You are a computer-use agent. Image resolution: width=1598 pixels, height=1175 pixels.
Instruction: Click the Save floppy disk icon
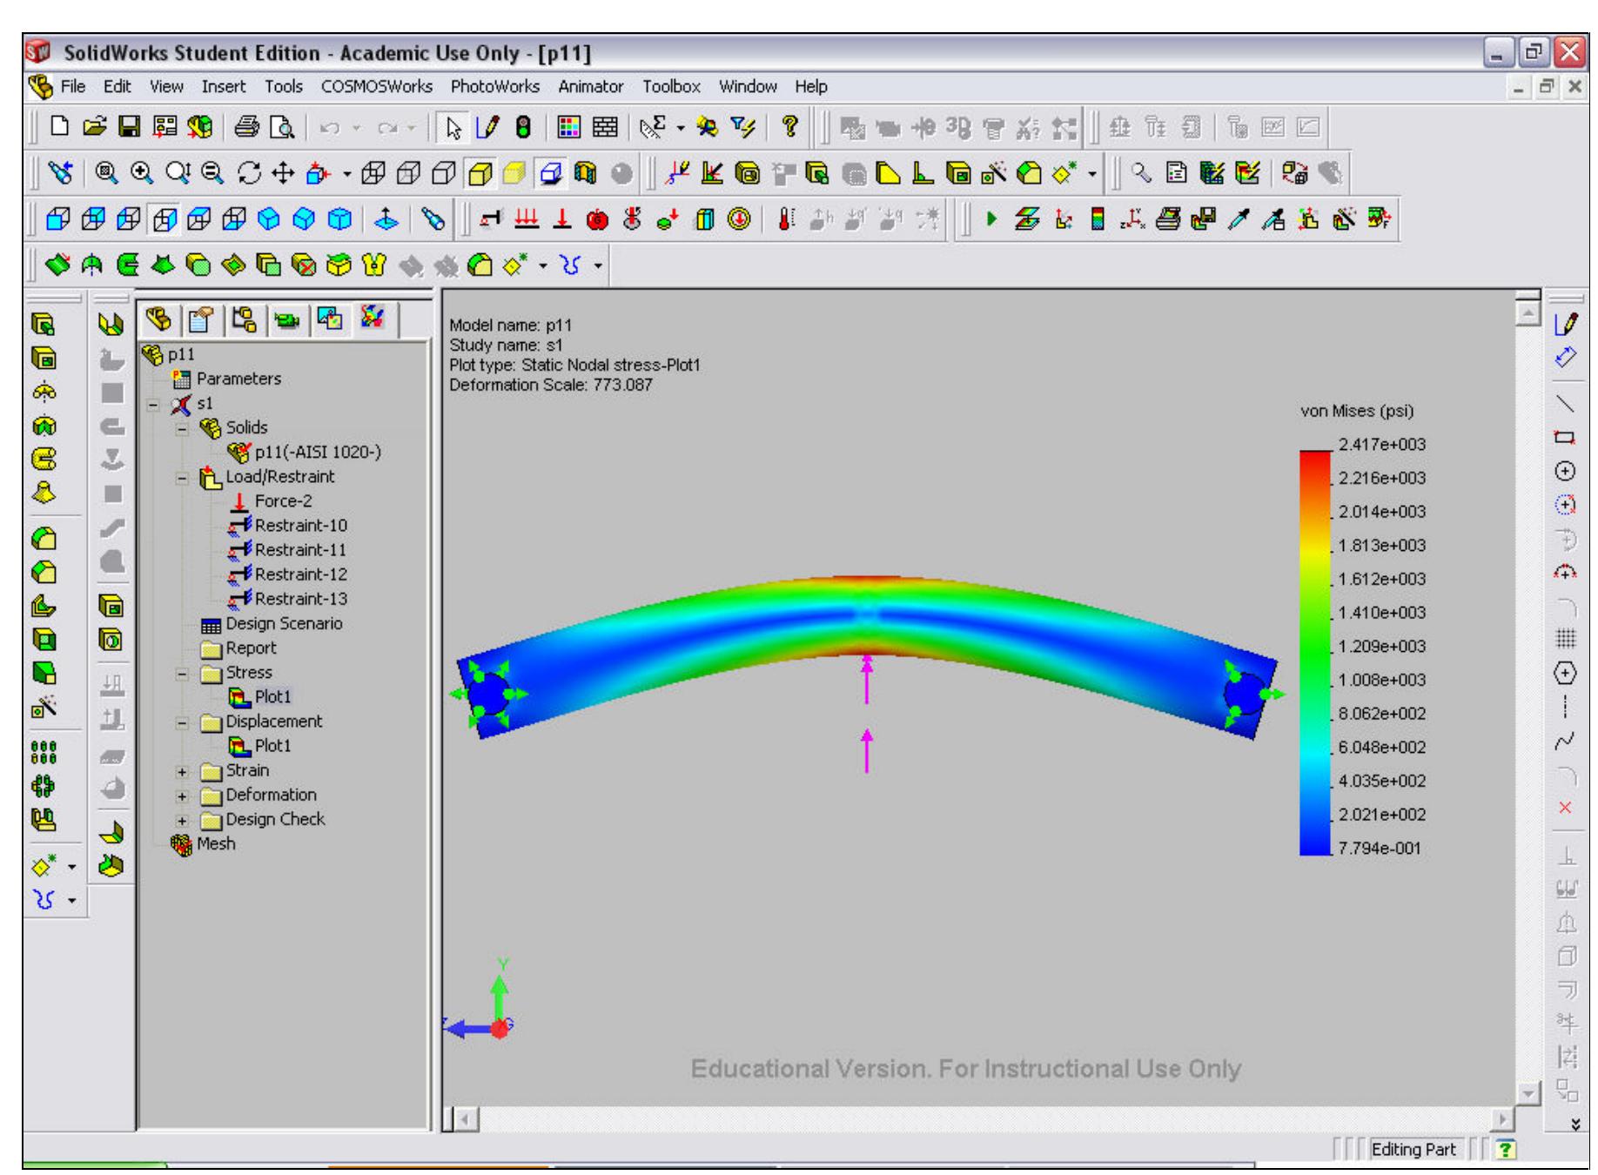tap(129, 128)
